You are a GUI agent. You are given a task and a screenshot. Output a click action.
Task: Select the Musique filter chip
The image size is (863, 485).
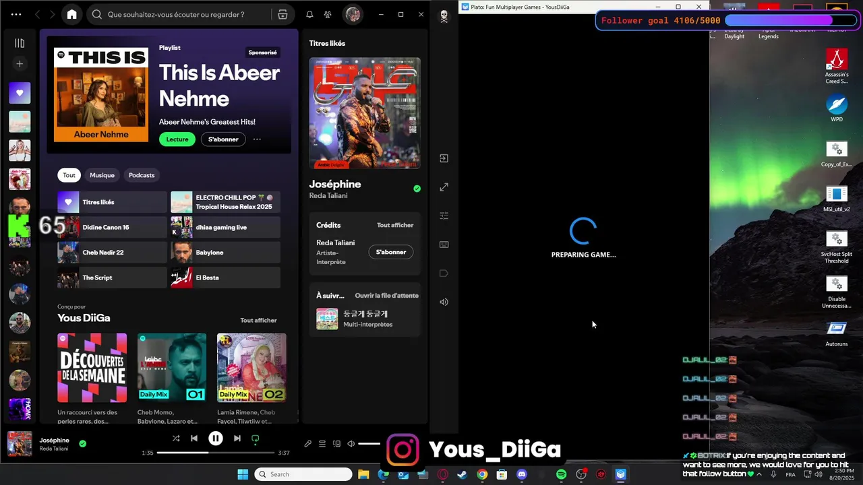(x=102, y=175)
